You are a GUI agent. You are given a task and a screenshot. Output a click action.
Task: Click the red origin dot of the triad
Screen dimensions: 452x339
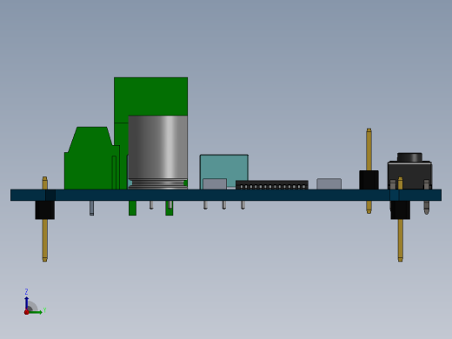[x=27, y=312]
